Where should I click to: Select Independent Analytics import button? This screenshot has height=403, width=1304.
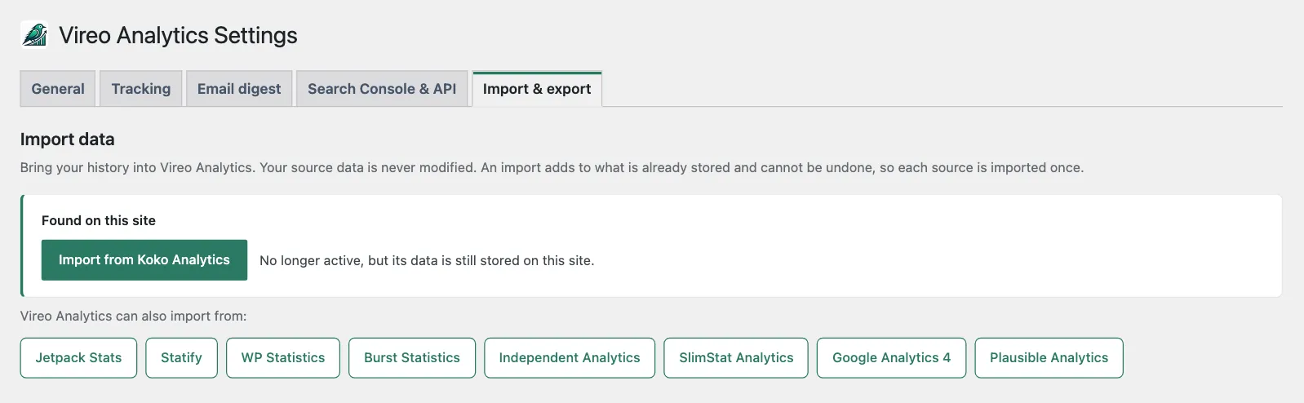570,358
